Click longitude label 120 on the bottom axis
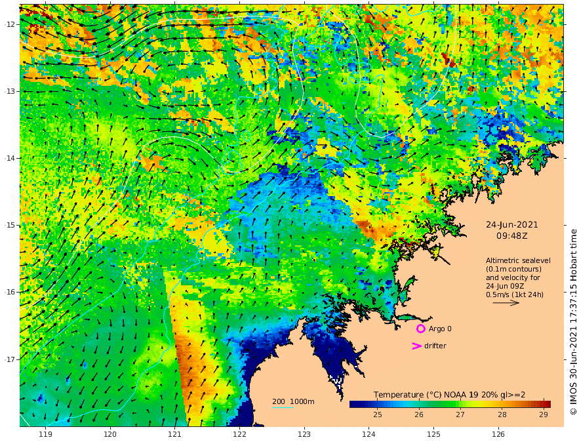This screenshot has width=577, height=446. [x=110, y=434]
